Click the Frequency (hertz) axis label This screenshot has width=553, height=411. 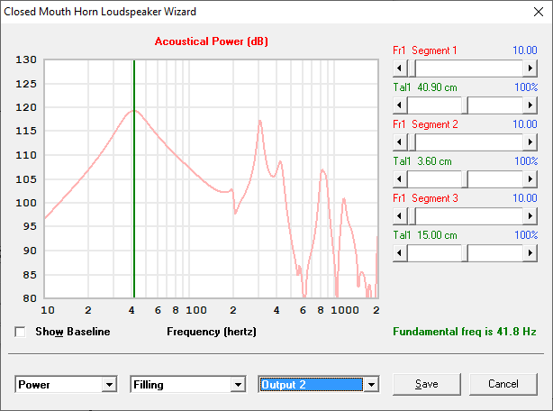[x=212, y=332]
